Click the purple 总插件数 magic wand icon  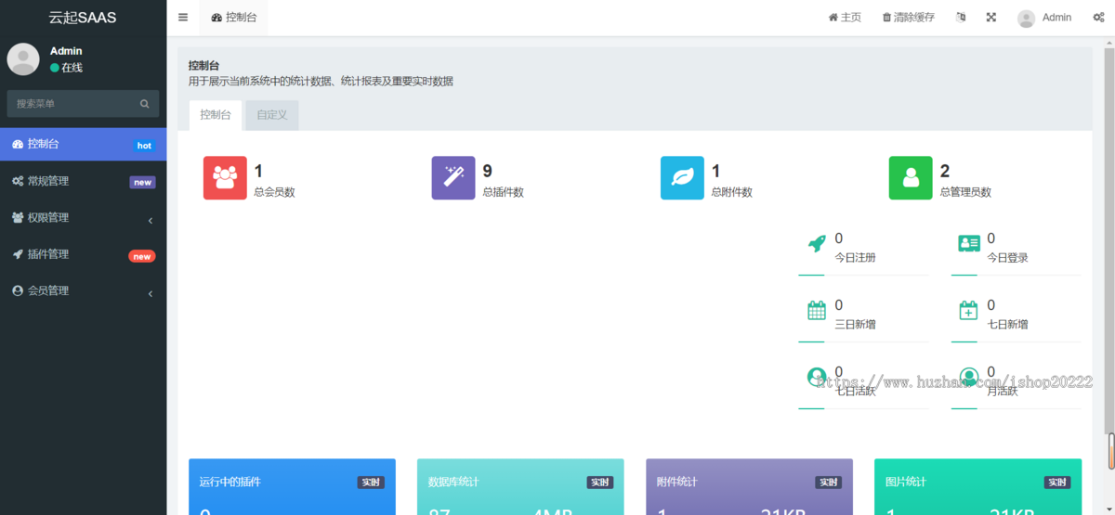pos(453,178)
